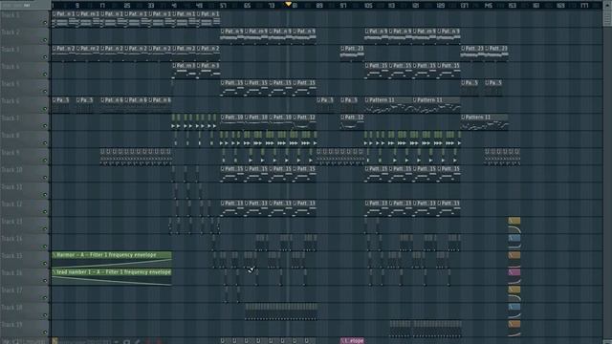The image size is (612, 344).
Task: Select the blue clip on Track 14
Action: tap(514, 242)
